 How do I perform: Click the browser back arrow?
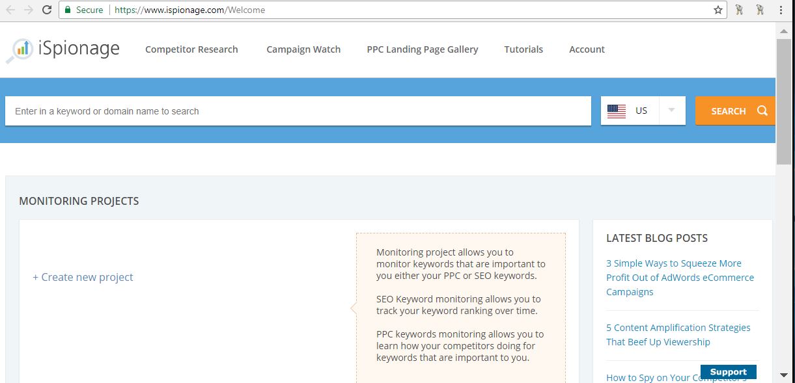coord(10,10)
